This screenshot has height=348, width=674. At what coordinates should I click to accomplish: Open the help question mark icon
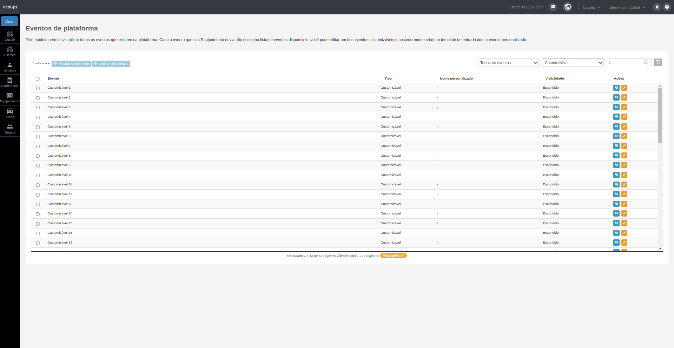pos(667,7)
